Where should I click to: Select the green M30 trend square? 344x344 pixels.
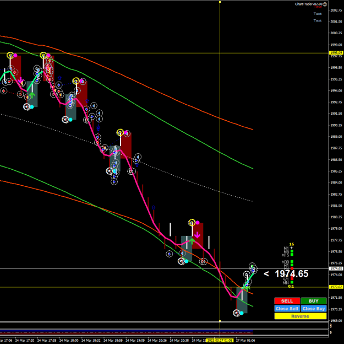click(x=292, y=261)
